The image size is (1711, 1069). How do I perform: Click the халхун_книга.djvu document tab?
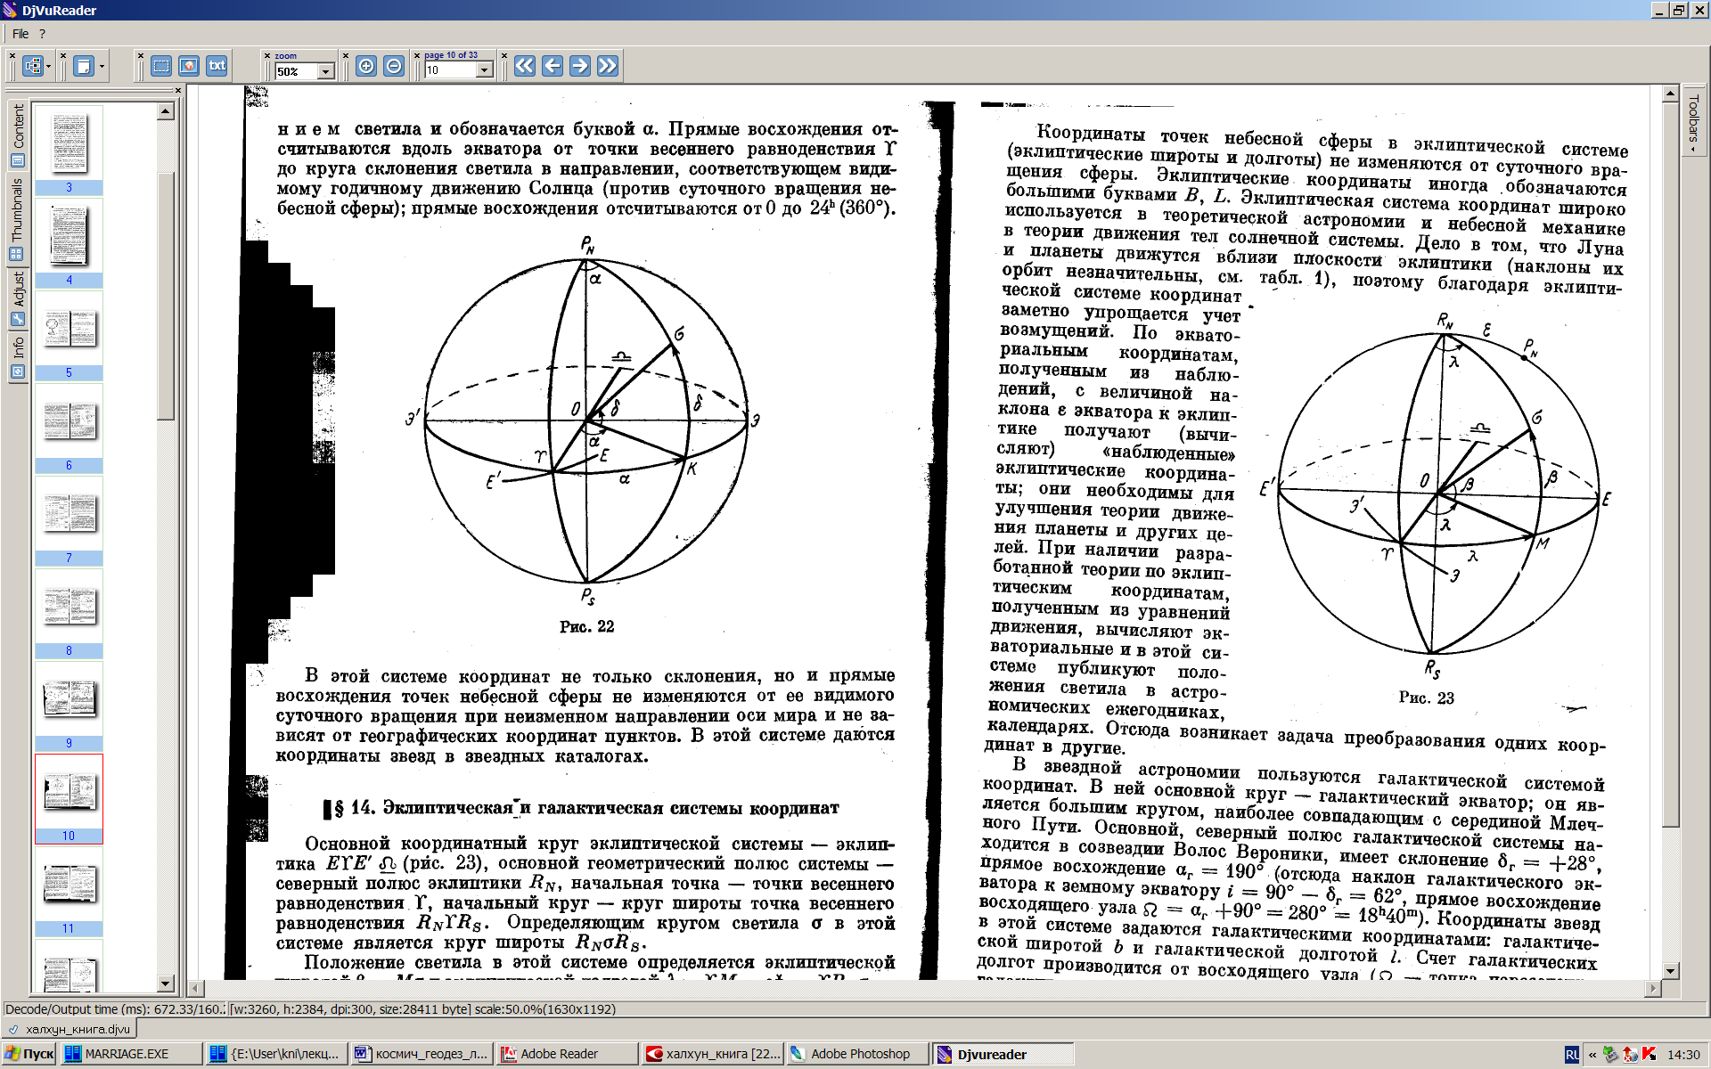point(70,1029)
